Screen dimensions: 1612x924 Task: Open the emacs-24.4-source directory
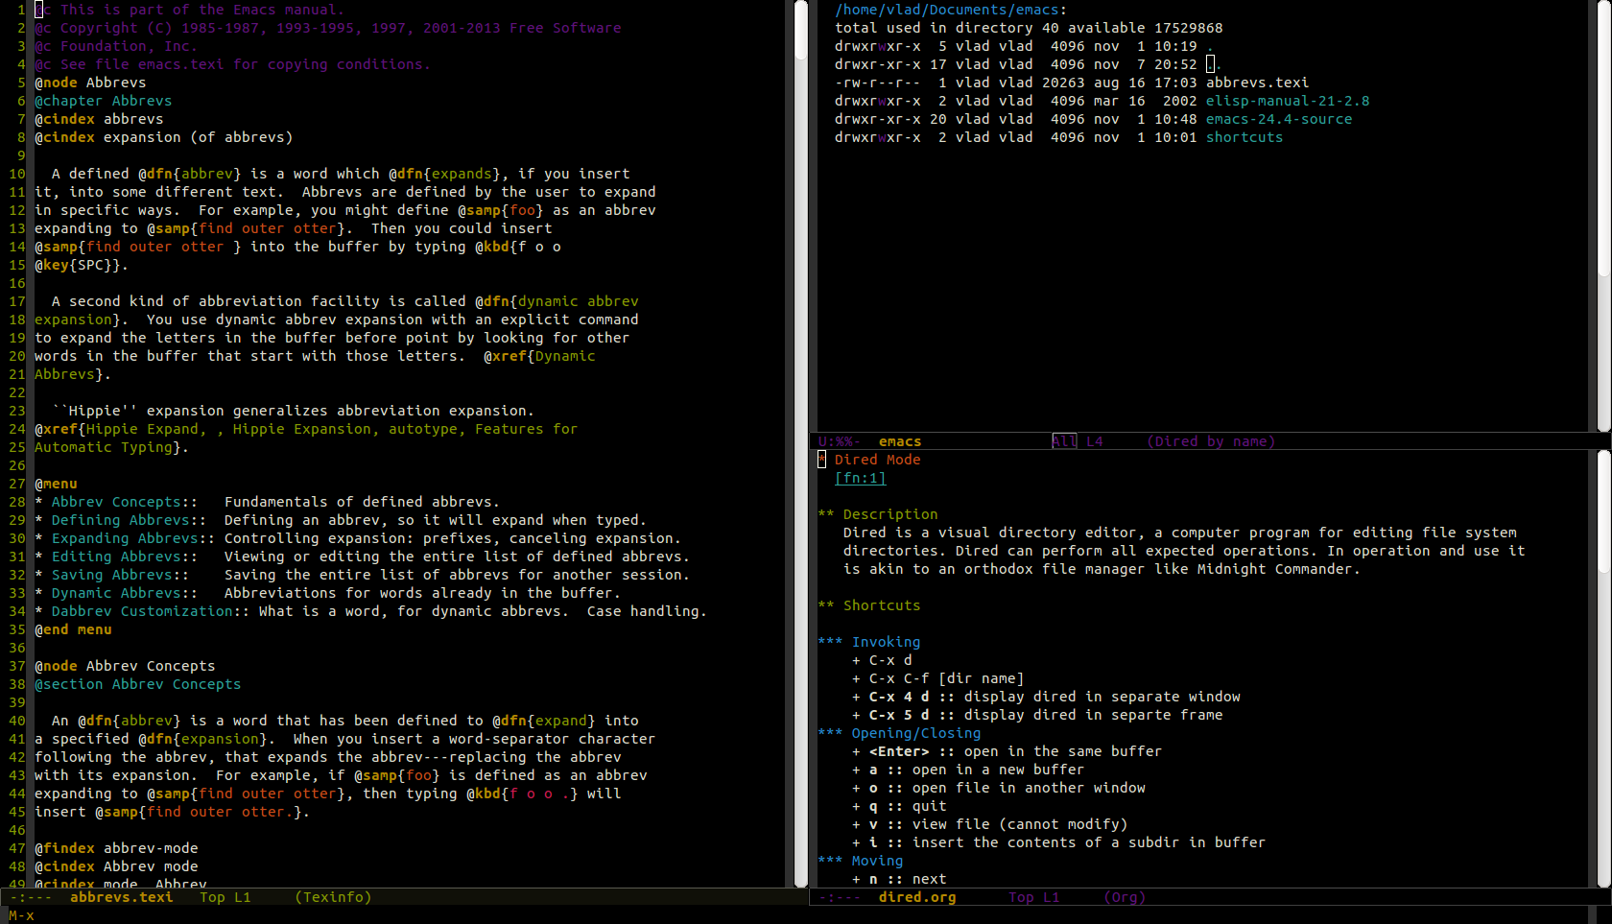pos(1279,119)
